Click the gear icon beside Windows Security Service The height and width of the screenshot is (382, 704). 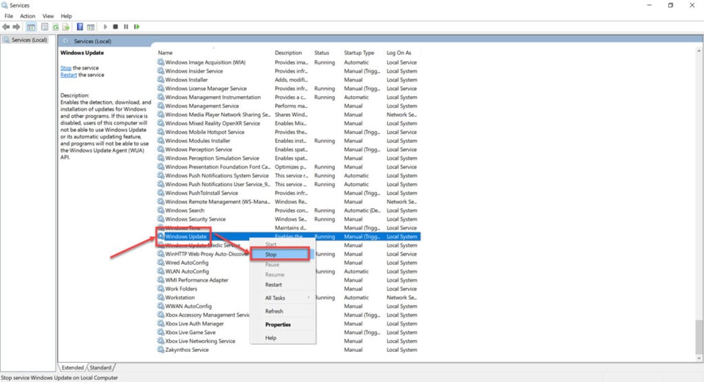(161, 219)
